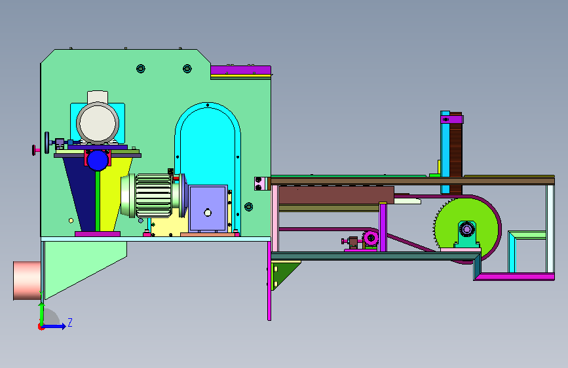
Task: Select the magenta top plate on housing
Action: click(240, 70)
